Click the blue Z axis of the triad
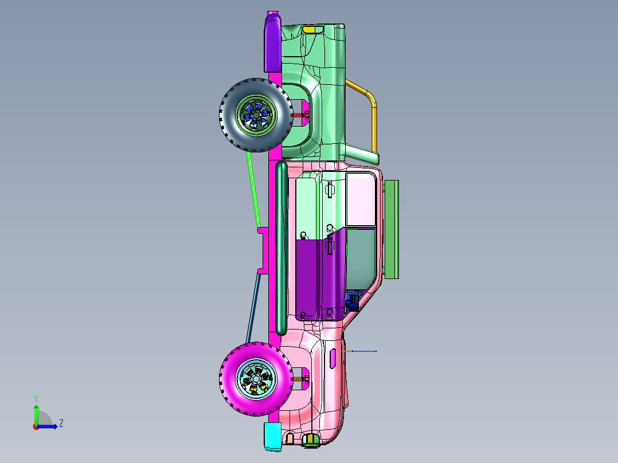Viewport: 618px width, 463px height. 48,426
